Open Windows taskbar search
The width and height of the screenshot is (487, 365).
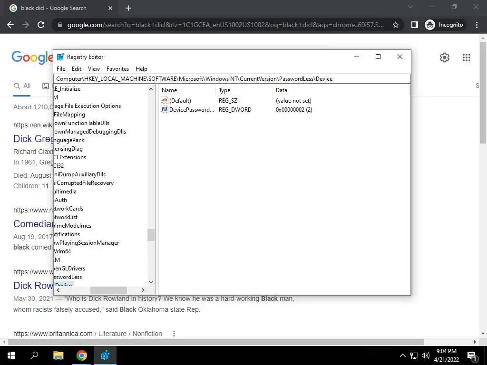coord(34,355)
